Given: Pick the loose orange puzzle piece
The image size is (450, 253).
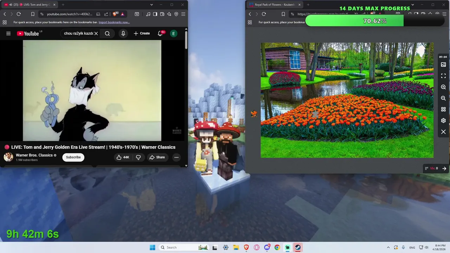Looking at the screenshot, I should tap(254, 113).
